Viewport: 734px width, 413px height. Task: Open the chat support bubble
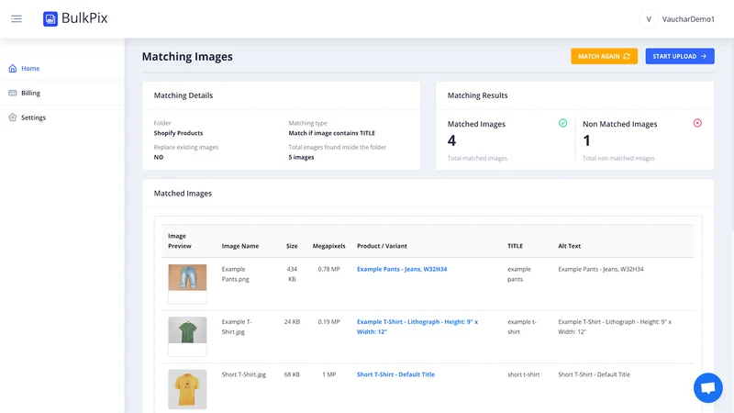pyautogui.click(x=707, y=387)
